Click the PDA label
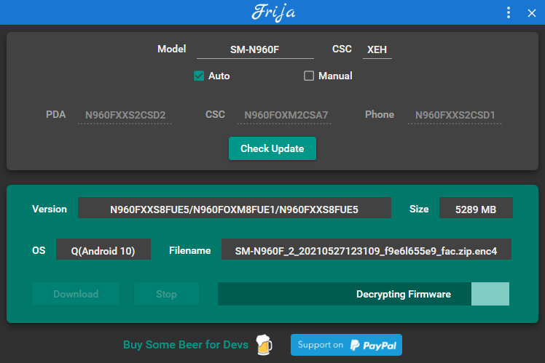The image size is (545, 363). coord(55,114)
